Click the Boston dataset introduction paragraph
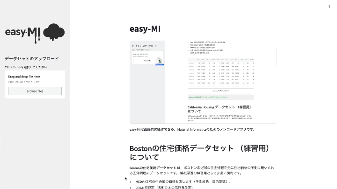 pos(201,170)
